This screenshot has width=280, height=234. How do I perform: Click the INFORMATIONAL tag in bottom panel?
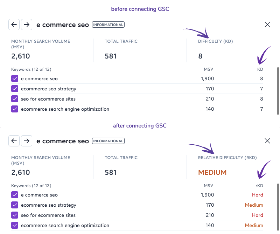point(108,141)
